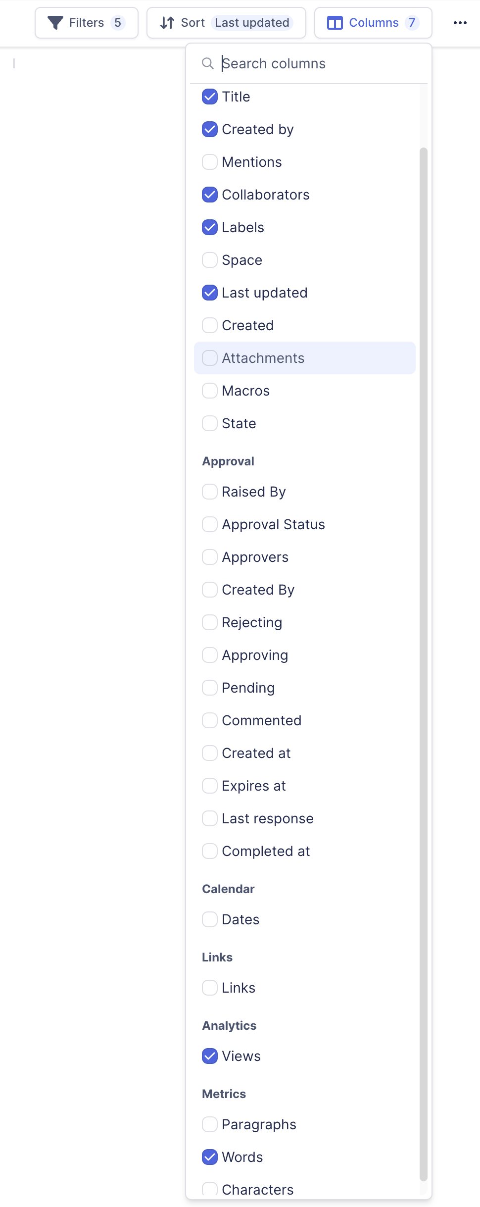Open the three-dot more options menu

click(460, 23)
